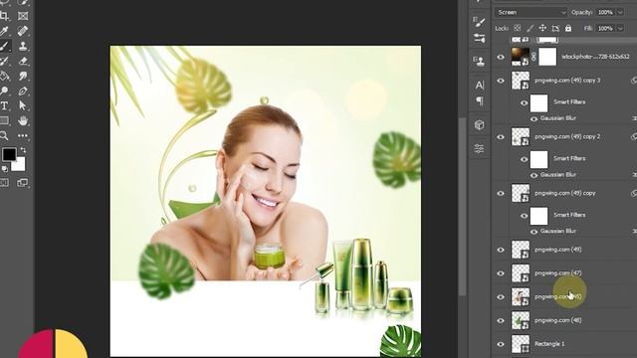Screen dimensions: 637x358
Task: Open the Paragraph panel icon
Action: [480, 100]
